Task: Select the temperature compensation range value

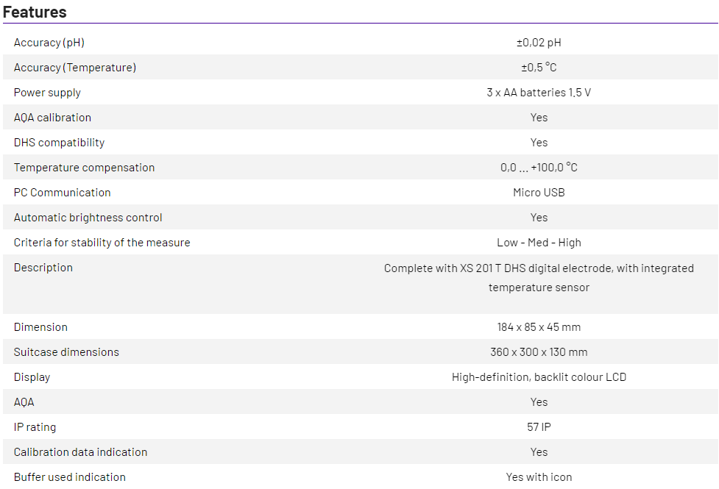Action: pos(539,168)
